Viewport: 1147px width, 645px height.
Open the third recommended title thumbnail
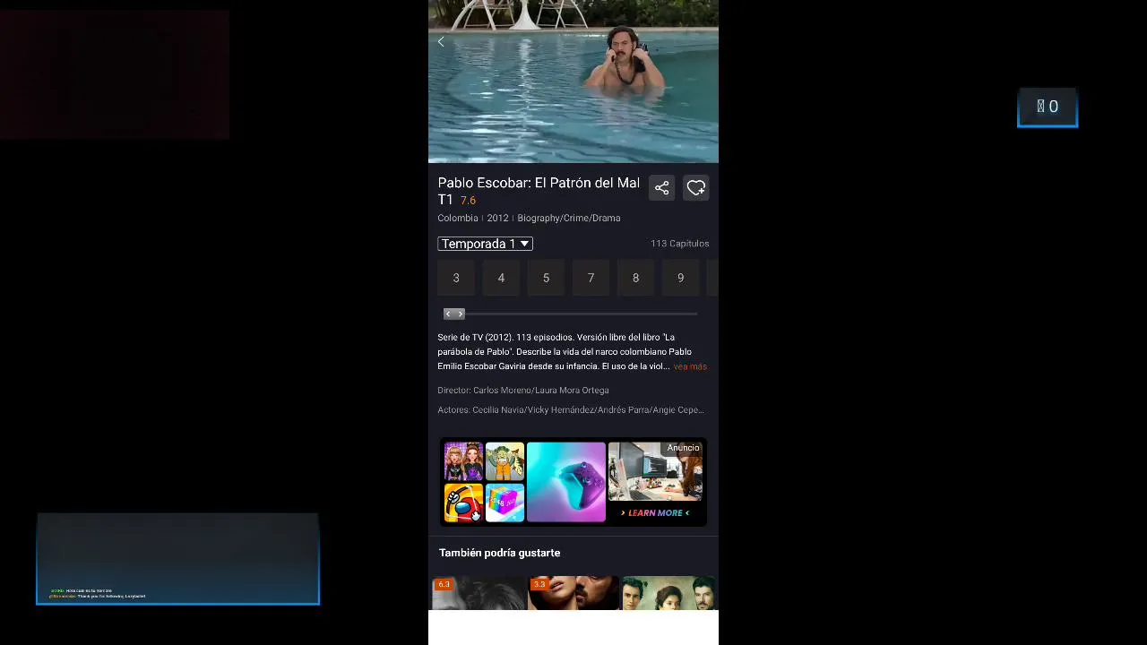click(668, 593)
